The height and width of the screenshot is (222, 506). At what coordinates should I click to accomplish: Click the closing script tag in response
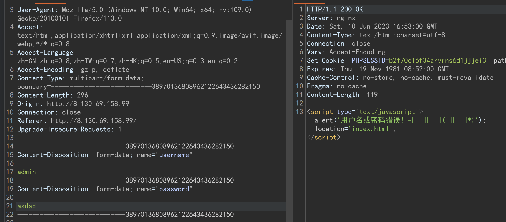324,137
